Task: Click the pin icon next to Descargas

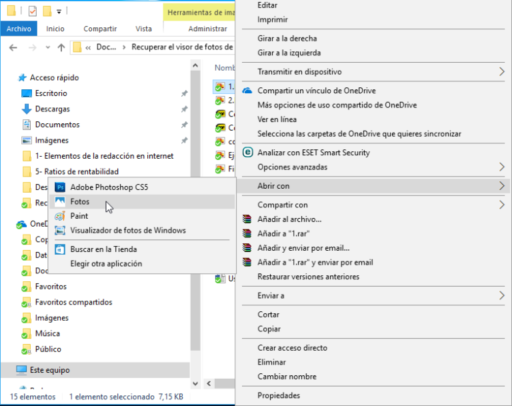Action: [185, 109]
